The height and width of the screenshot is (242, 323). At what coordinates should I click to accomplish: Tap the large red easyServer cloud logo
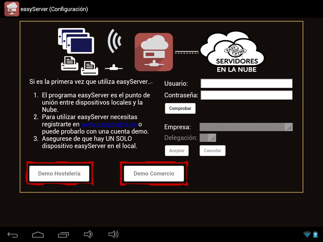(x=154, y=52)
